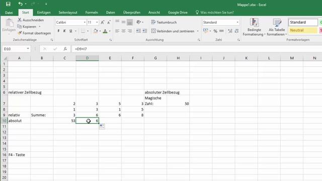Switch to the Überprüfen tab
The height and width of the screenshot is (181, 322).
click(x=132, y=13)
